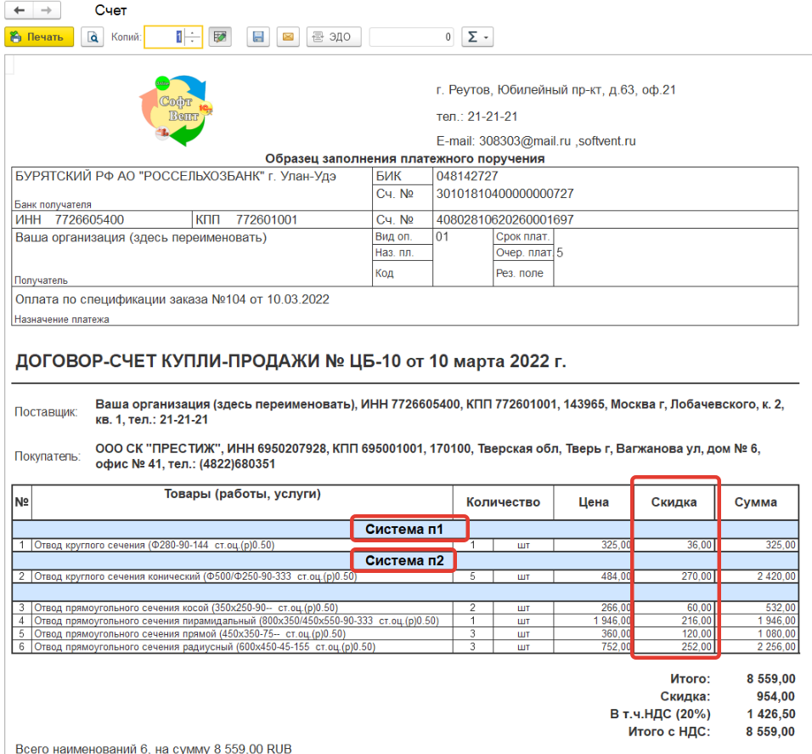Select buyer details 'ООО СК ПРЕСТИЖ'
The width and height of the screenshot is (812, 754).
428,456
